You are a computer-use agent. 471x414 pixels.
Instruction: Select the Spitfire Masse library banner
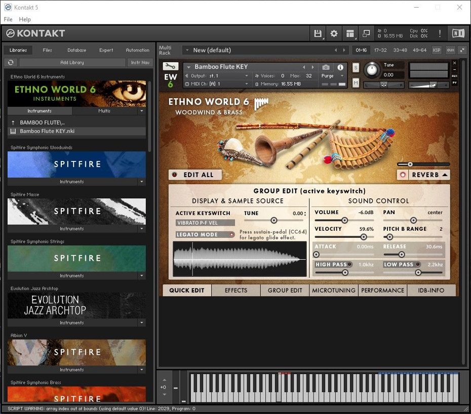[x=76, y=212]
